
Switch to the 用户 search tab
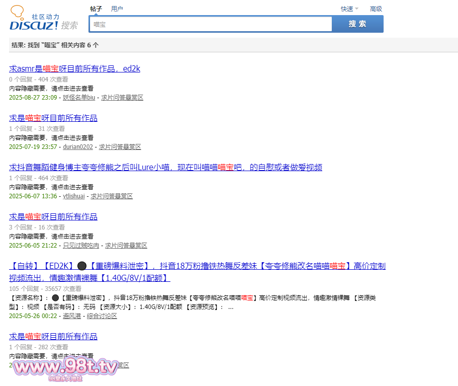[x=117, y=9]
